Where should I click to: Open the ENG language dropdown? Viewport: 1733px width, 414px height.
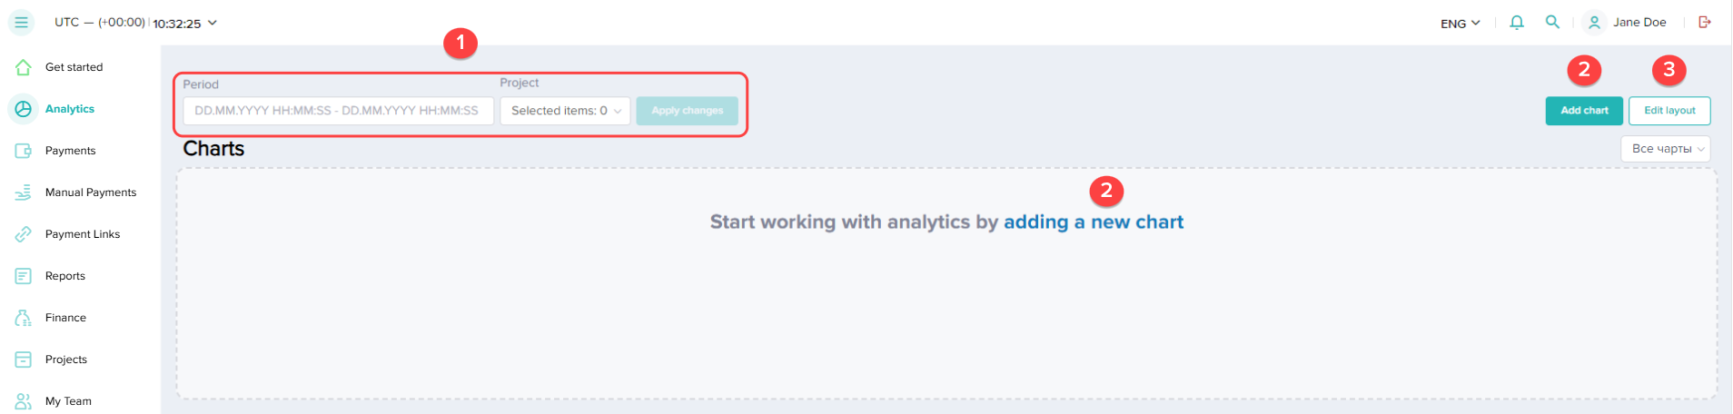click(1460, 24)
